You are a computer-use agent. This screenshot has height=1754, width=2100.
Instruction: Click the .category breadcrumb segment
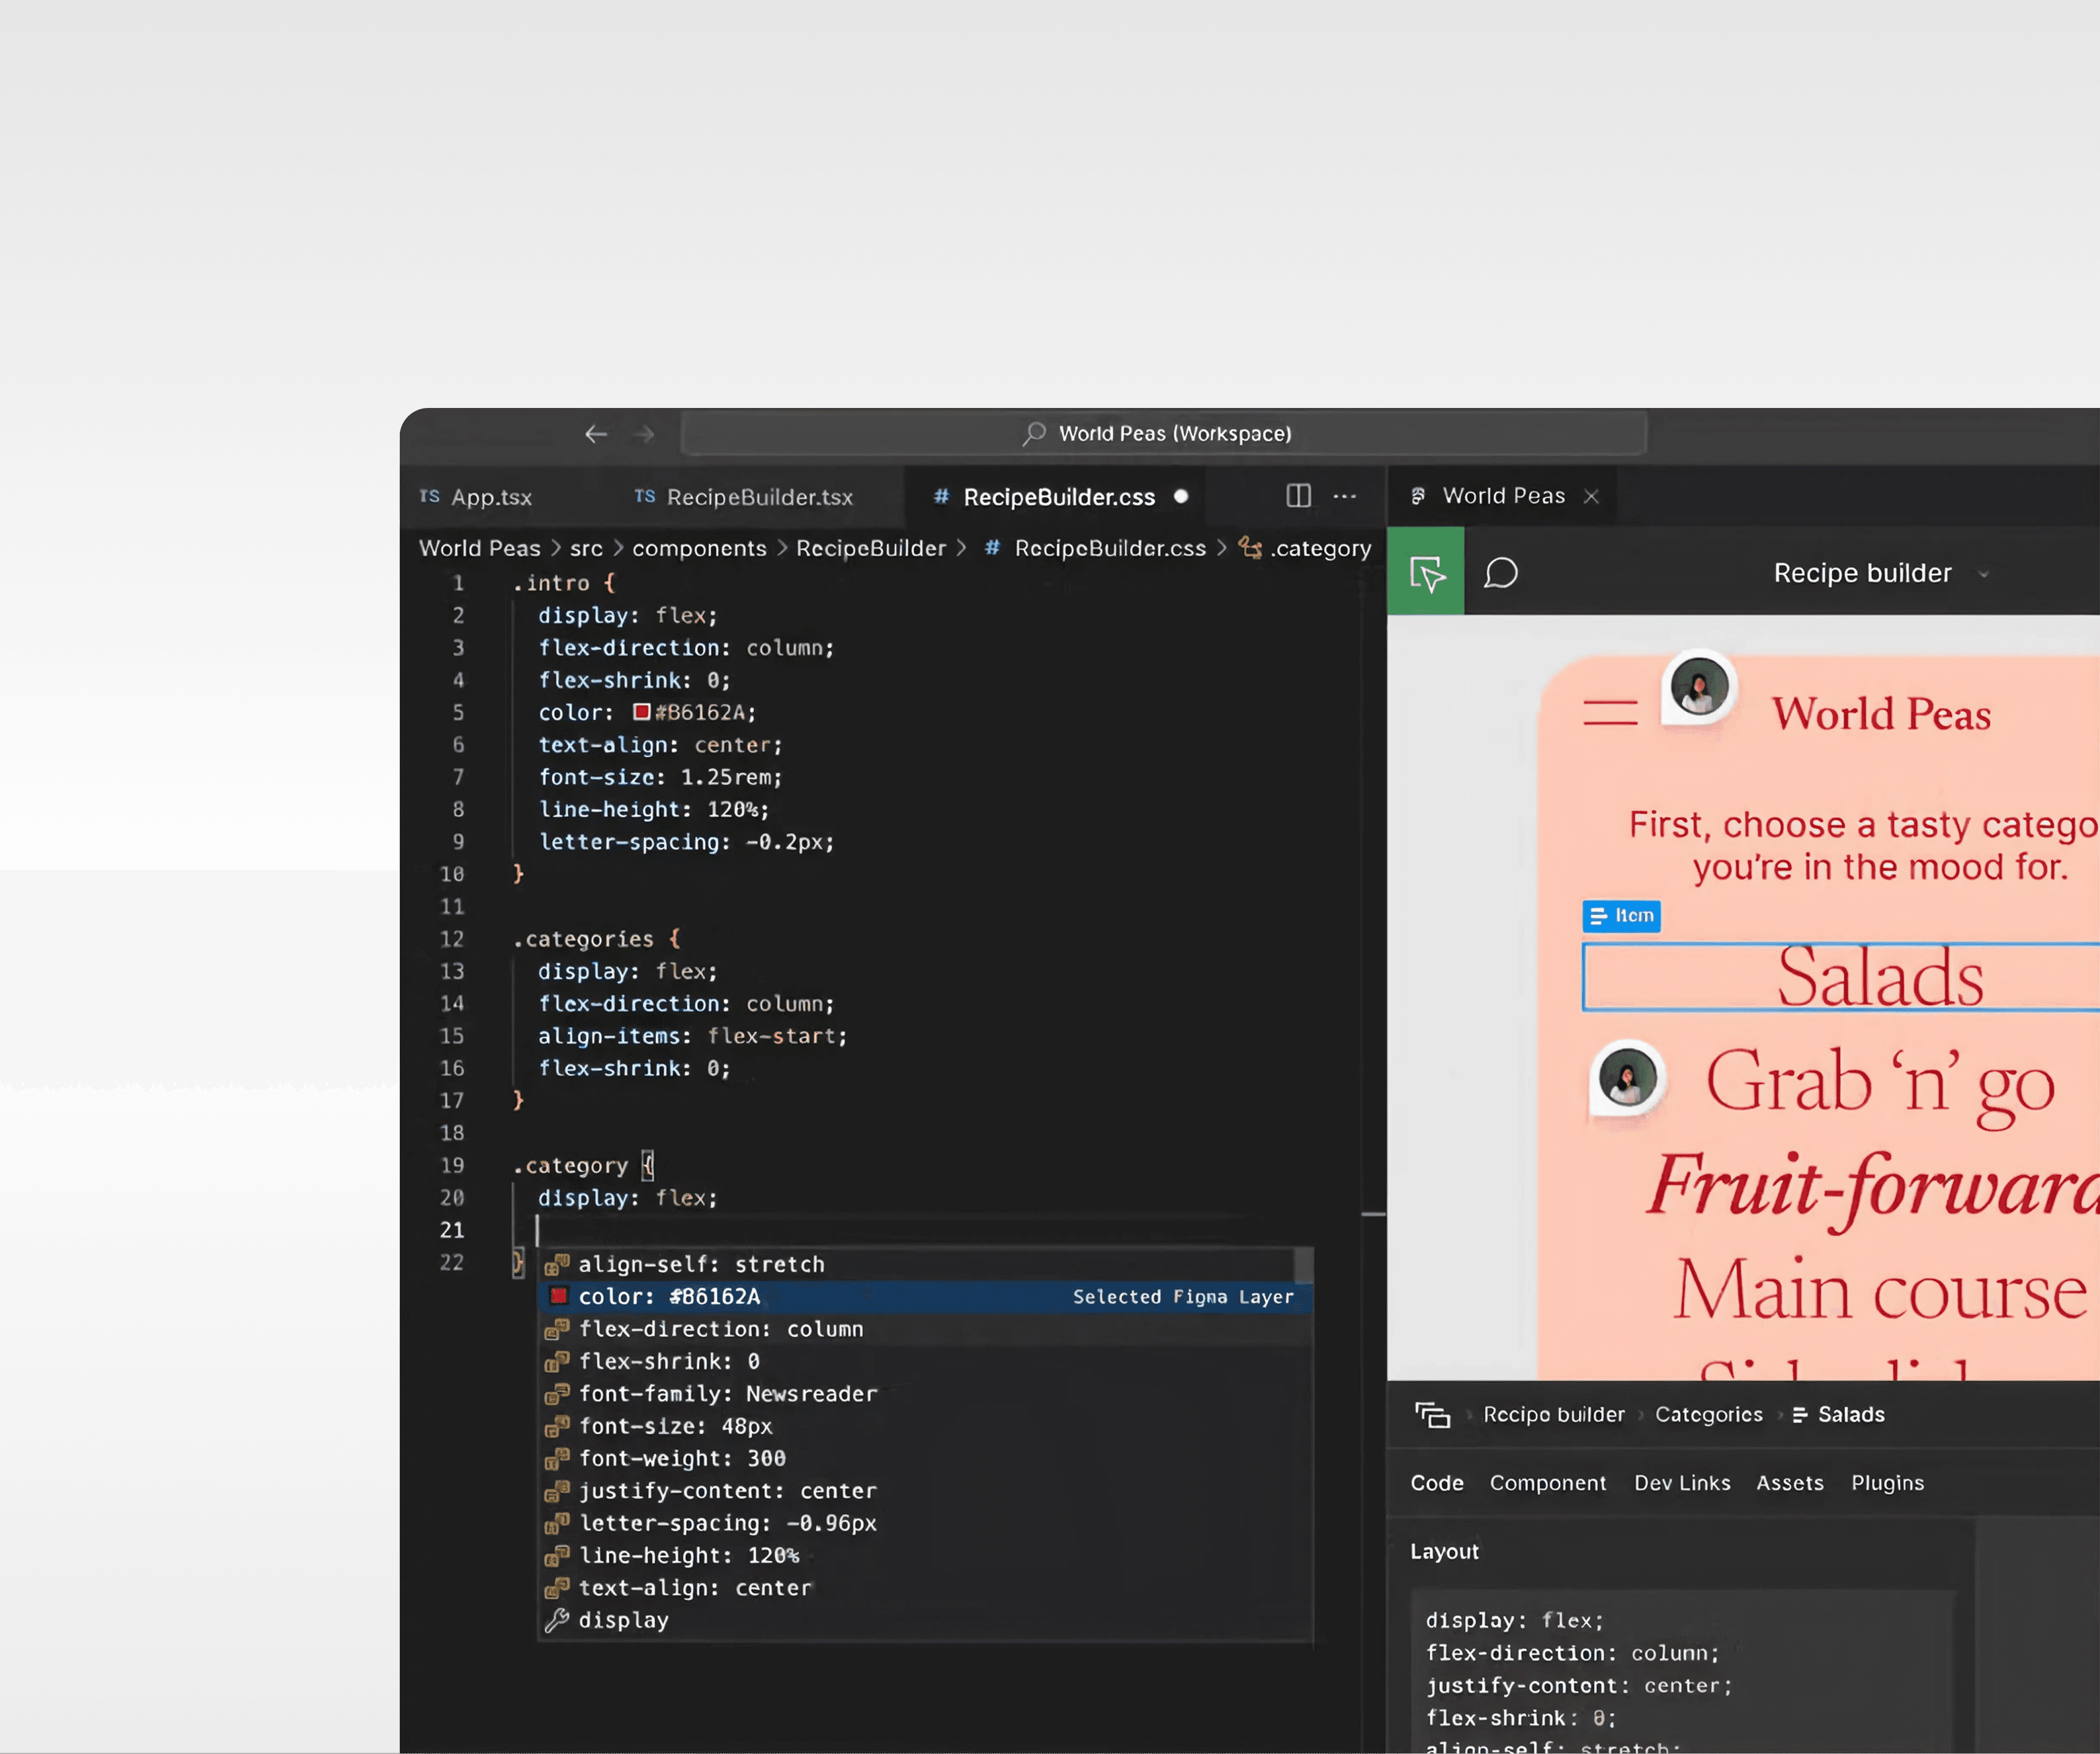[x=1320, y=548]
